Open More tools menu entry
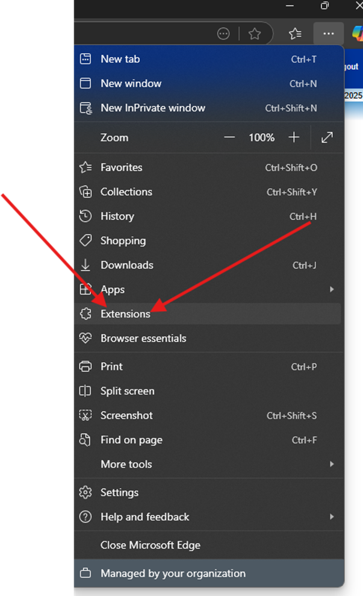Viewport: 363px width, 596px height. [209, 464]
